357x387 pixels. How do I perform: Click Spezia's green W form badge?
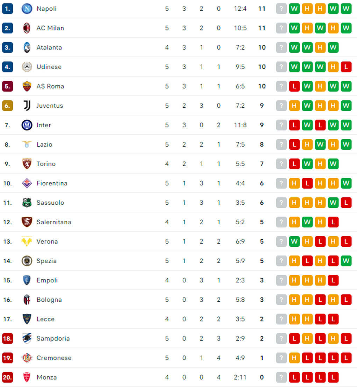(346, 261)
